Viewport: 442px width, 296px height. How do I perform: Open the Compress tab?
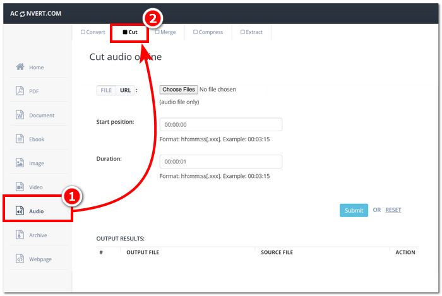point(208,32)
